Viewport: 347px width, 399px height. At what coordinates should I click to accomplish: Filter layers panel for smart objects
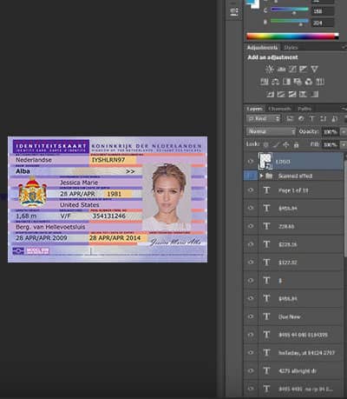click(335, 118)
